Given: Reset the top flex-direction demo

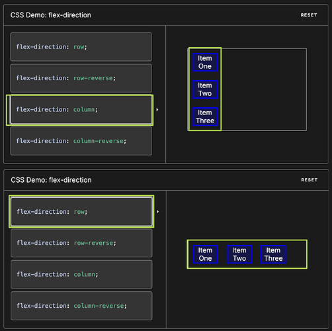Looking at the screenshot, I should click(x=309, y=15).
